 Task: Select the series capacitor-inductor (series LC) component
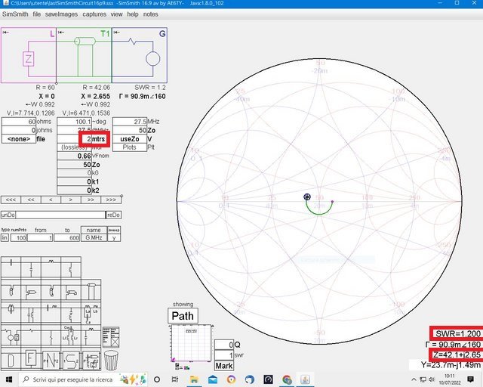coord(51,313)
